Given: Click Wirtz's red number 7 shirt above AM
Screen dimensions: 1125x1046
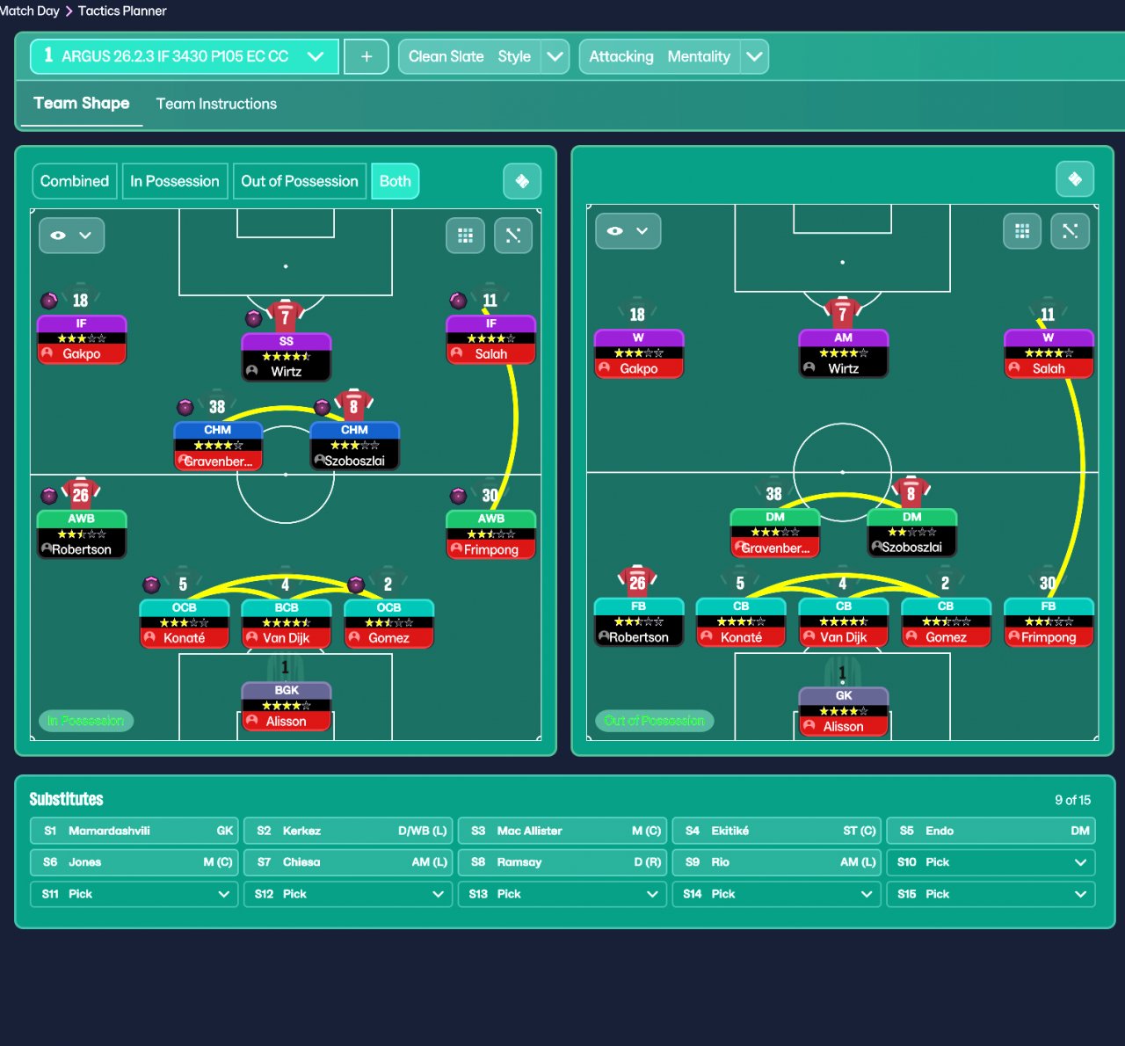Looking at the screenshot, I should click(x=843, y=313).
